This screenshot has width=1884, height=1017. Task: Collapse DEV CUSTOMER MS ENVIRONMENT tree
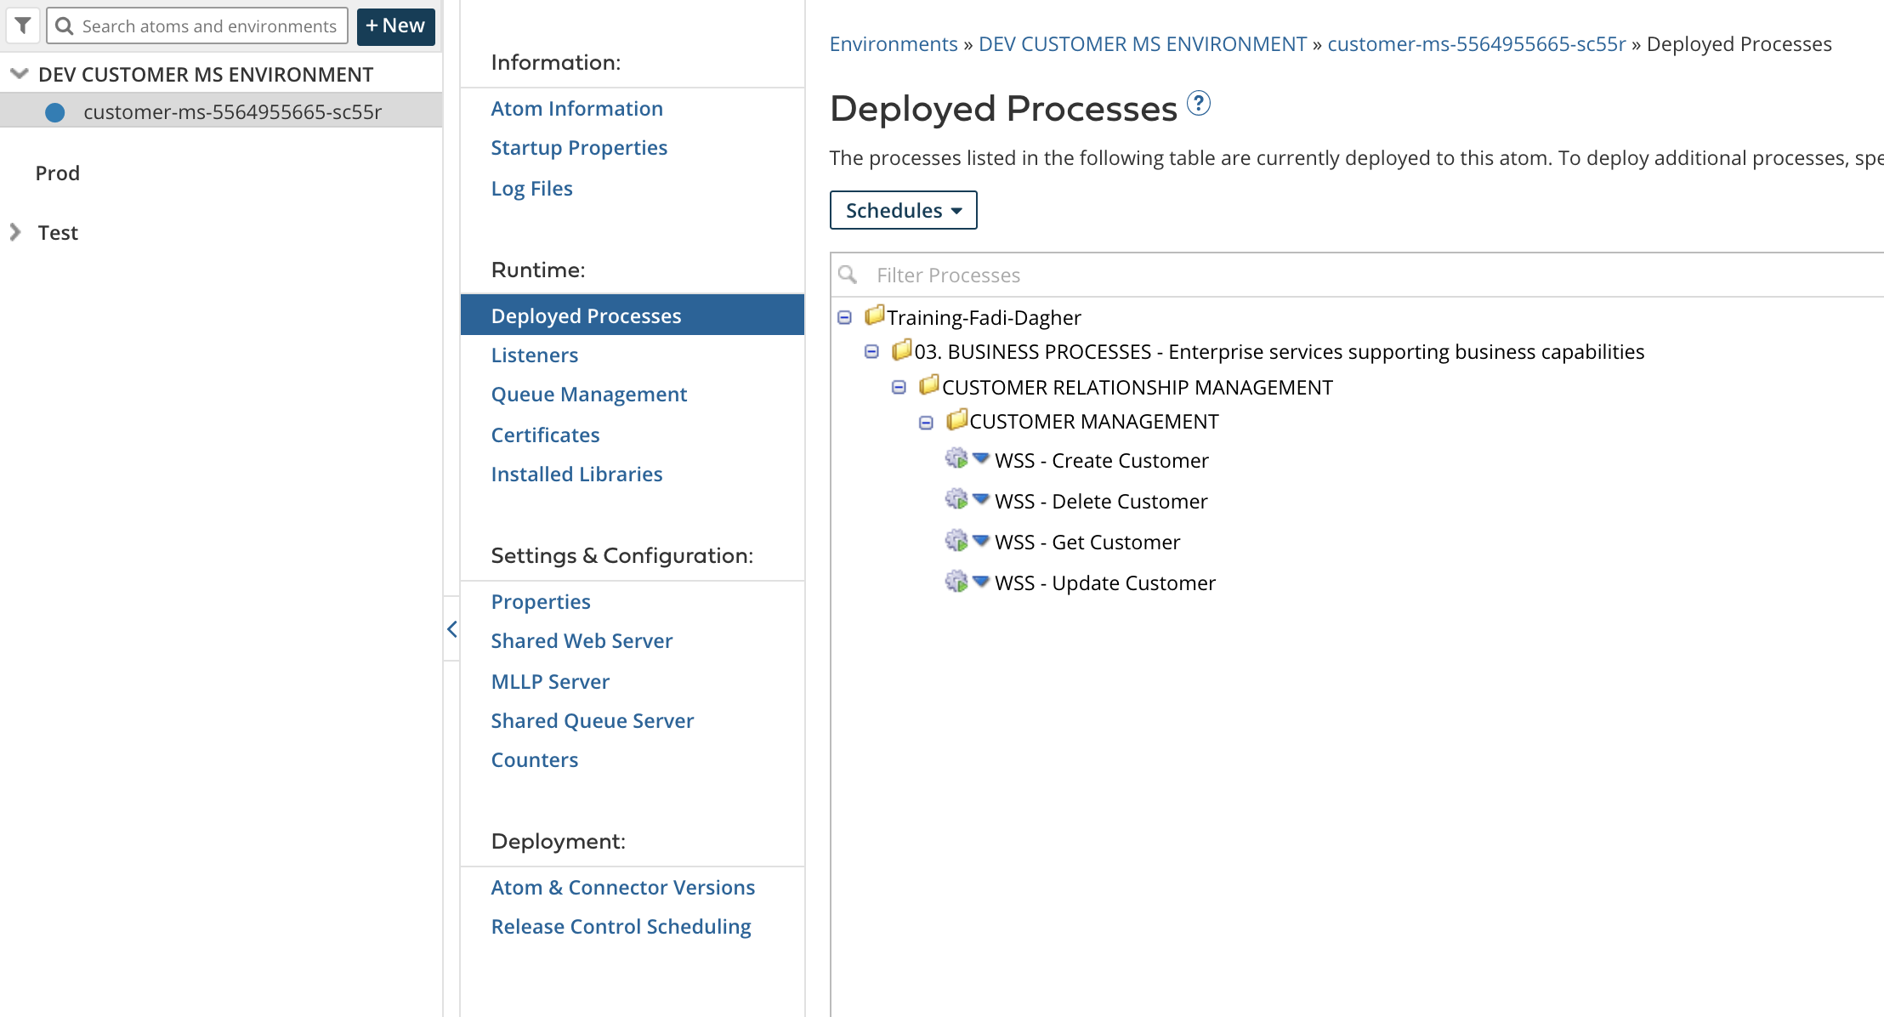click(19, 74)
